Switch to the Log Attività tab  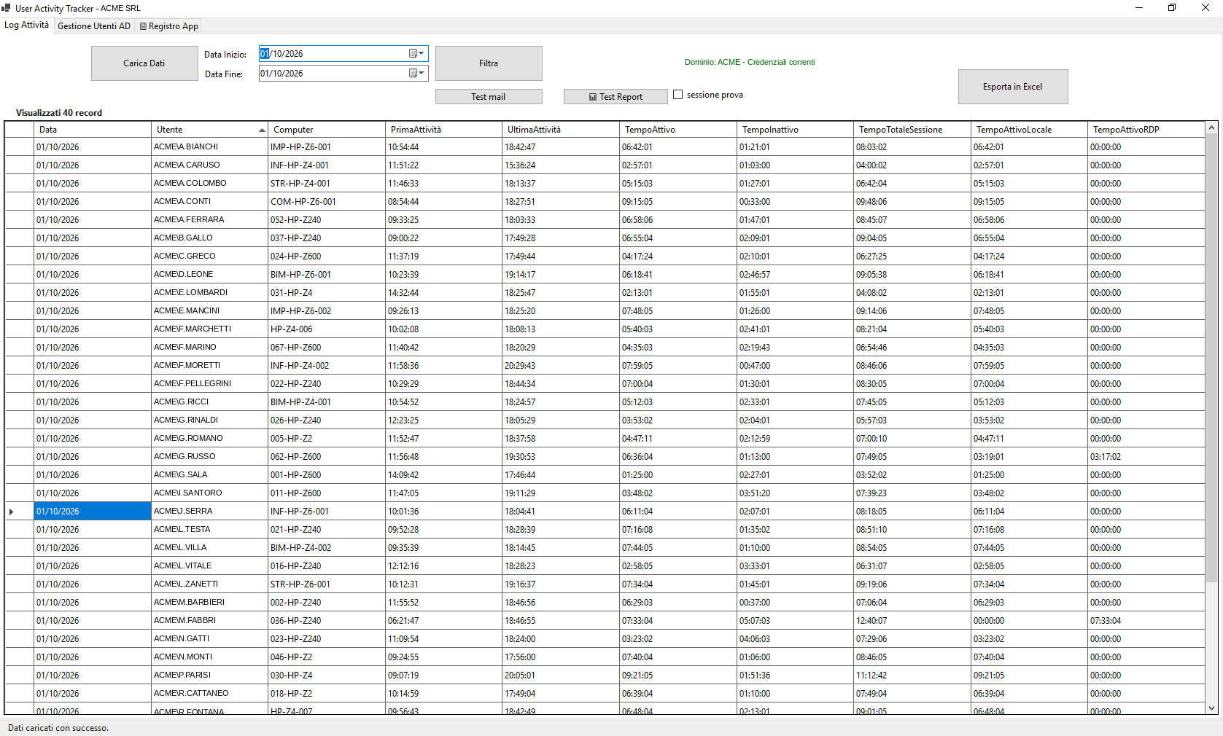[27, 25]
